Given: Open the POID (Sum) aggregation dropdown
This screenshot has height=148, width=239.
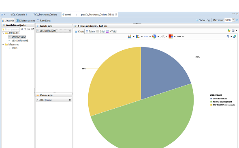Looking at the screenshot, I should 37,100.
